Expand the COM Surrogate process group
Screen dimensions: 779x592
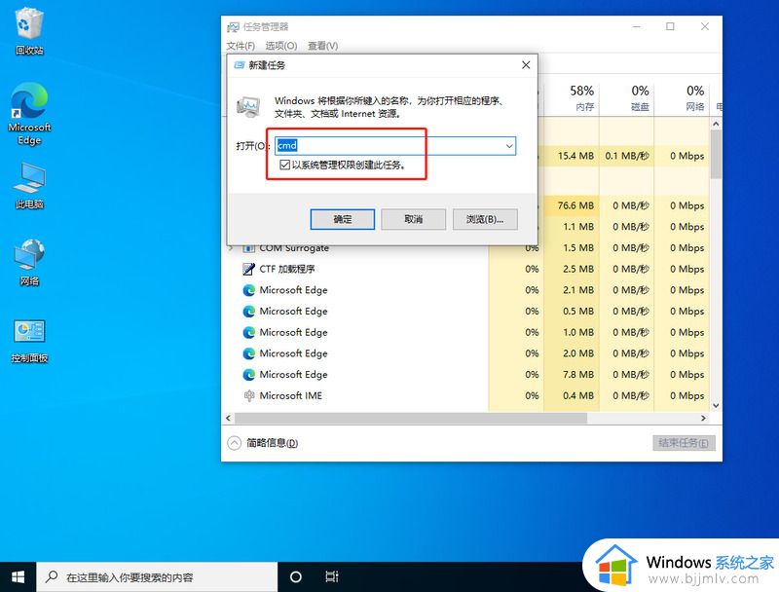(231, 248)
